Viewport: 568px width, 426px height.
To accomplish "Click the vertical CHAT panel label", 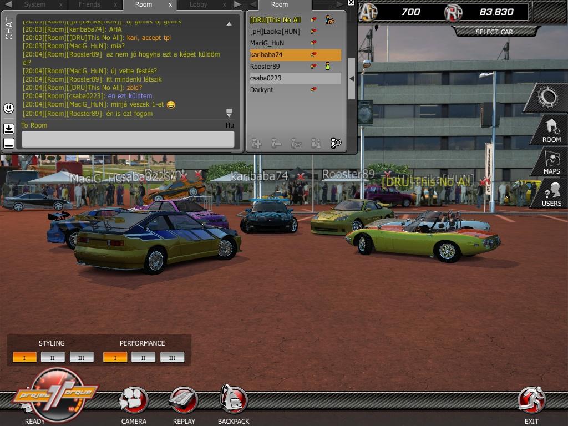I will tap(9, 28).
